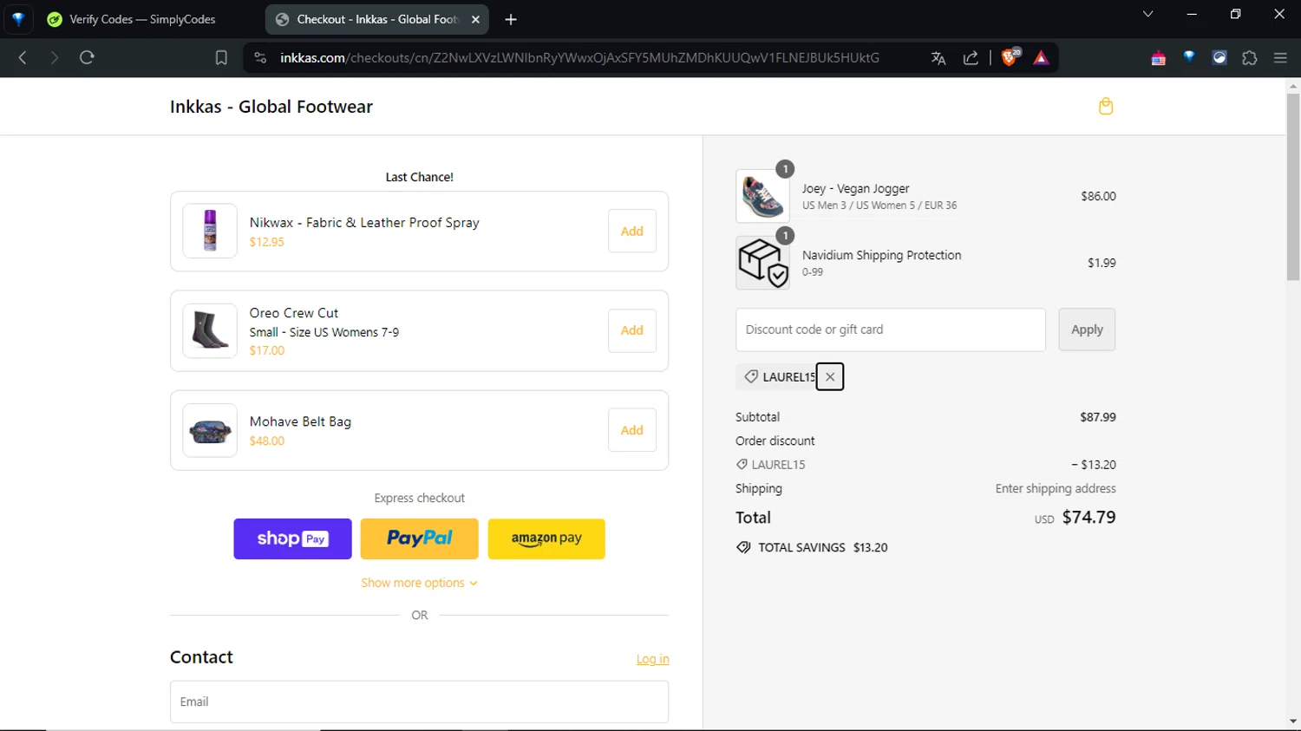Open the tab search chevron

[x=1147, y=14]
